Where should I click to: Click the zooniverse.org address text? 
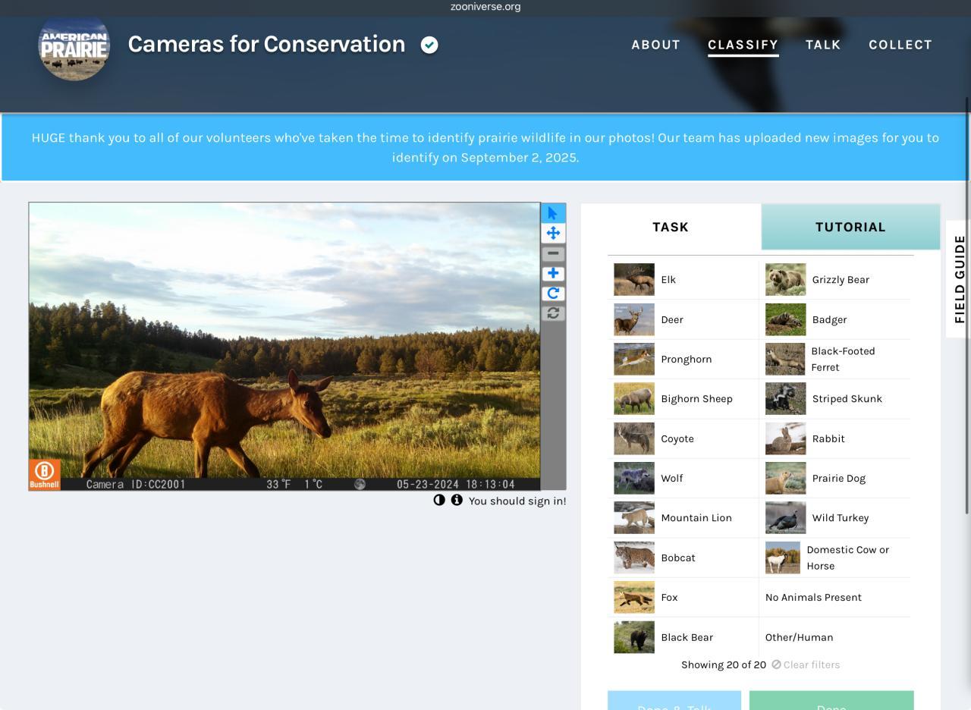pyautogui.click(x=485, y=7)
